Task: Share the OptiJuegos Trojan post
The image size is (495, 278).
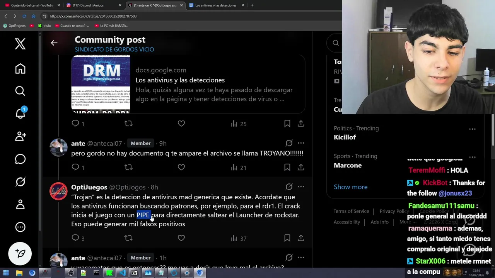Action: (x=301, y=238)
